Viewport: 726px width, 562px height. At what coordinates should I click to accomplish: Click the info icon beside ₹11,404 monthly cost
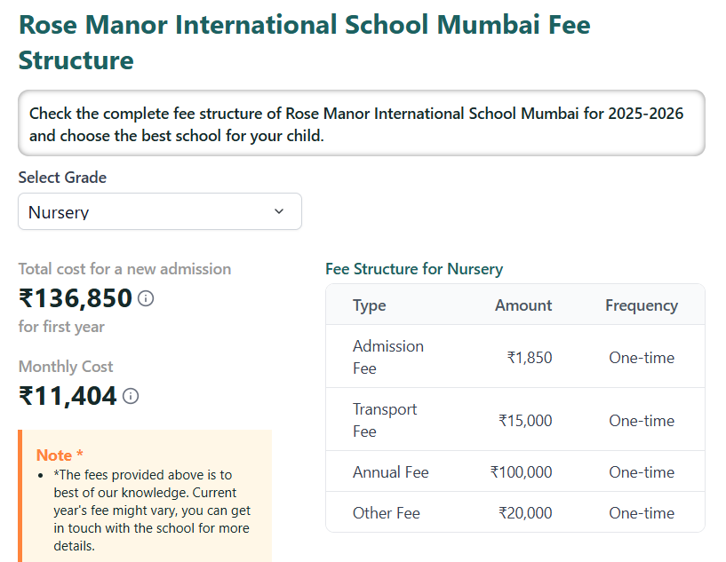(x=130, y=397)
